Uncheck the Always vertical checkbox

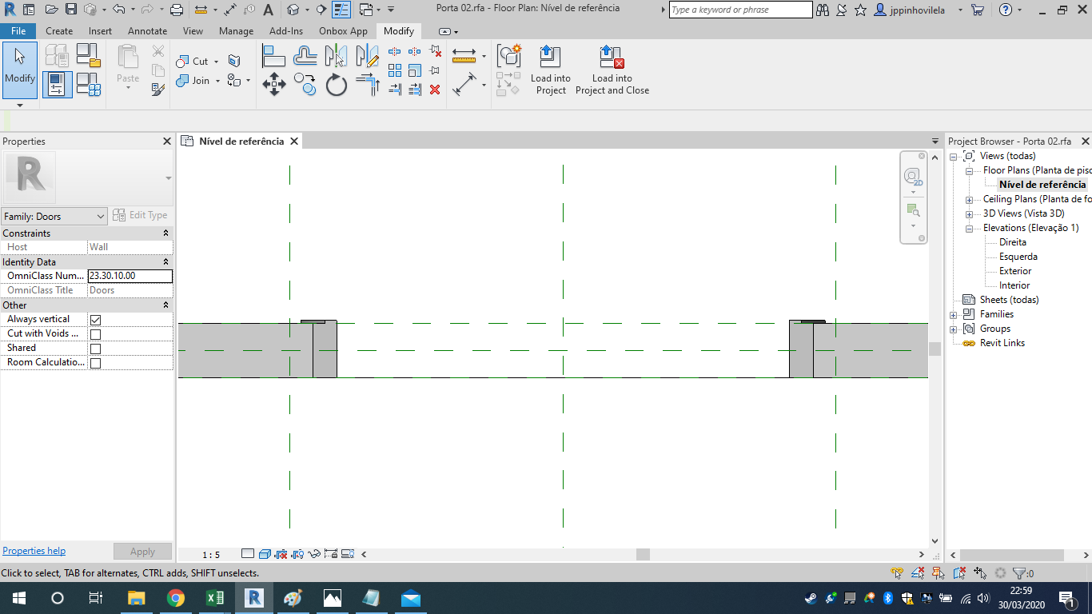[x=97, y=318]
